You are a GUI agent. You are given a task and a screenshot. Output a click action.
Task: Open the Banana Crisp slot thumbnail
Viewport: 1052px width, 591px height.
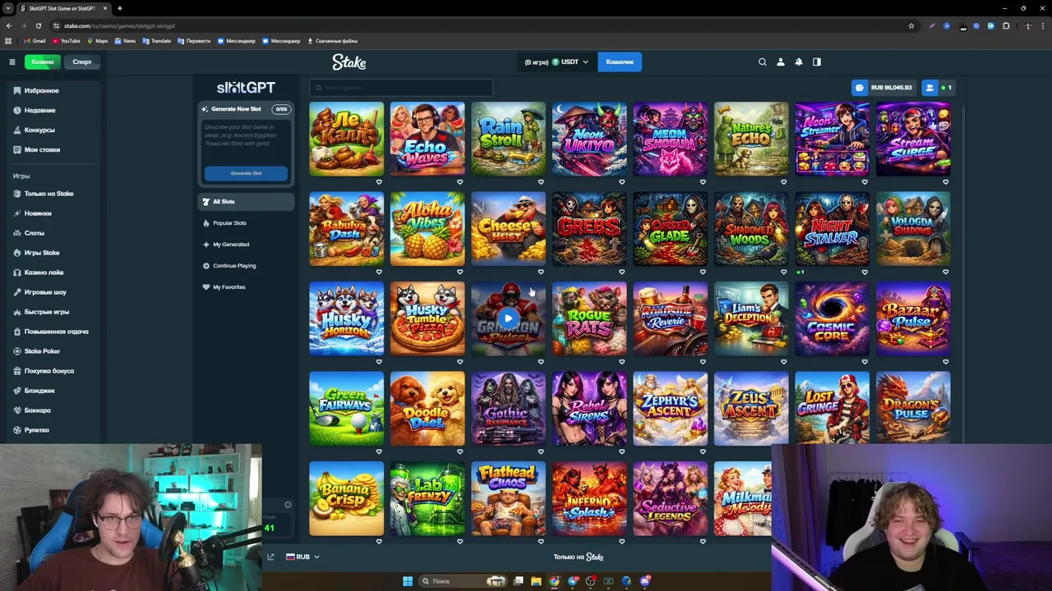coord(346,498)
